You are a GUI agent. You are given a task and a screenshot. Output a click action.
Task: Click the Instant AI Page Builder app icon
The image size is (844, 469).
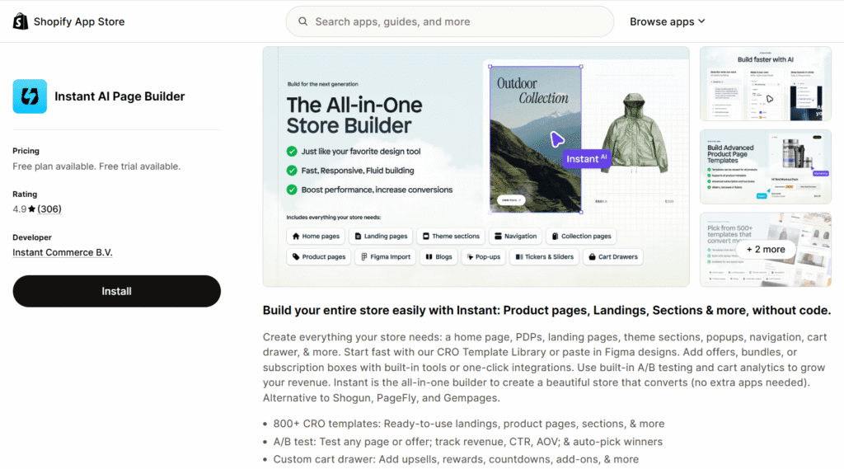click(30, 96)
